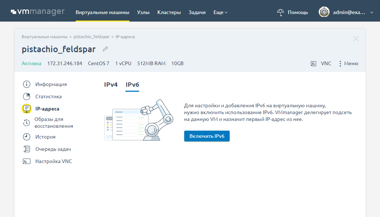
Task: Click the 512MB RAM value
Action: point(151,63)
